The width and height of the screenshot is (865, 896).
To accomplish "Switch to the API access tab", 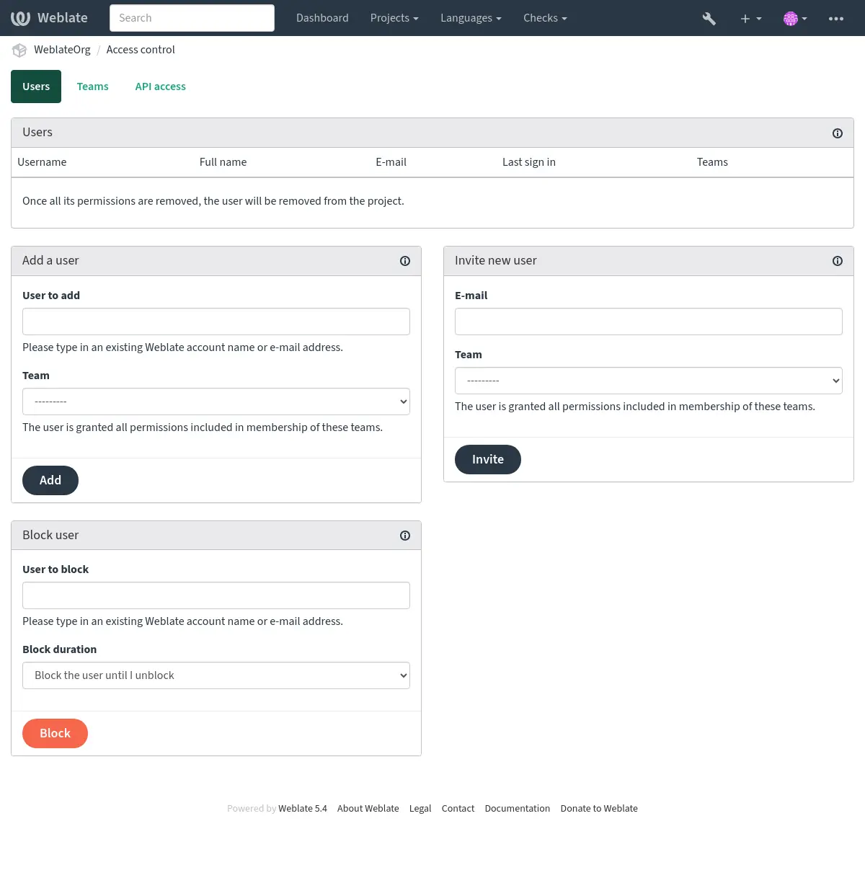I will coord(161,87).
